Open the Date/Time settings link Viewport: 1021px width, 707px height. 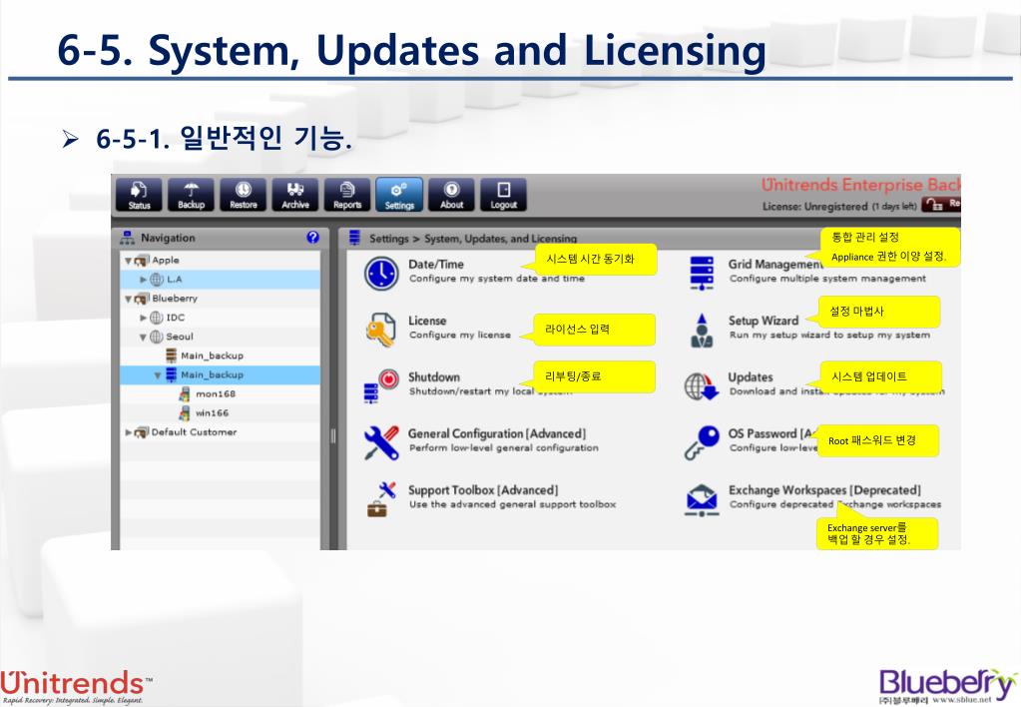435,264
